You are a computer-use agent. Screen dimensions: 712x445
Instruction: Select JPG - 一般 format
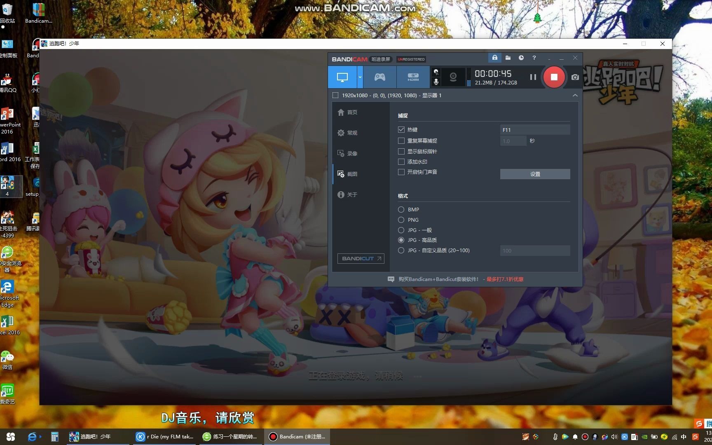[401, 230]
